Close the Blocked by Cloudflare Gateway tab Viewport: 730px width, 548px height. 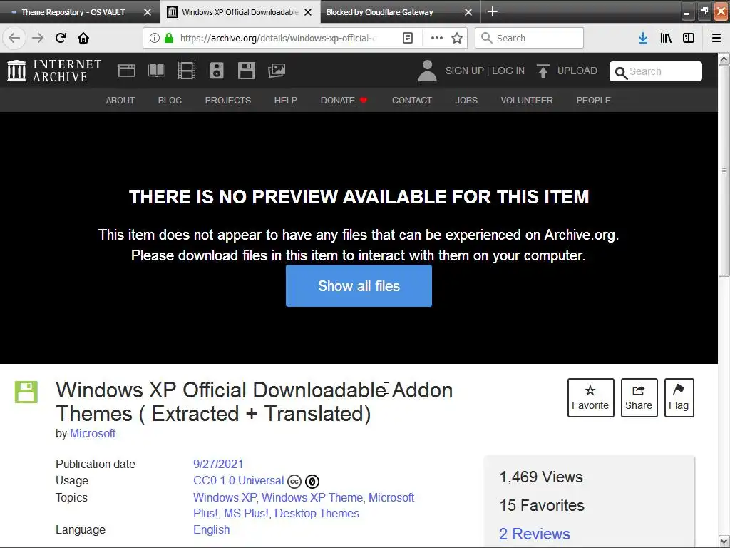pos(468,12)
